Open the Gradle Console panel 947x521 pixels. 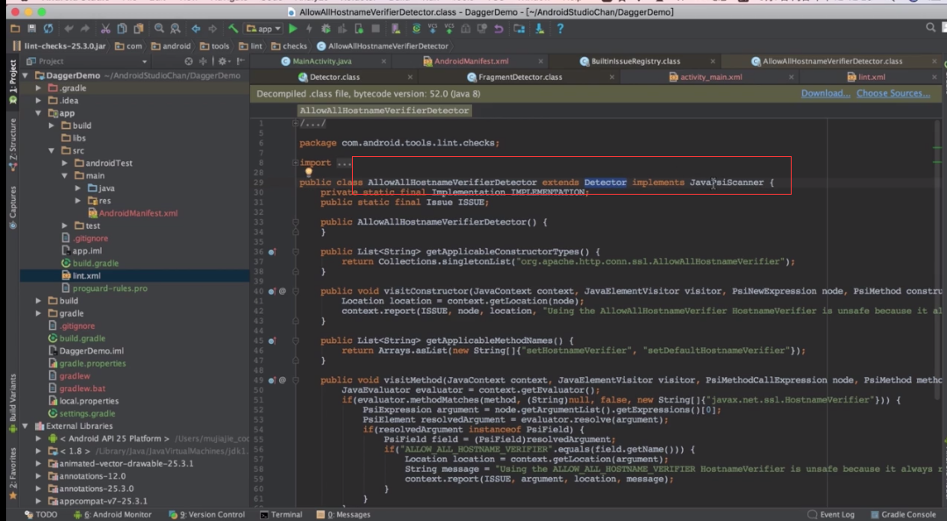click(903, 514)
